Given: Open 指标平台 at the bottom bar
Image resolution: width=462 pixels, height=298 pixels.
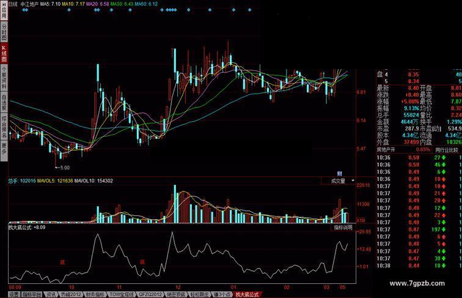Looking at the screenshot, I should click(32, 294).
